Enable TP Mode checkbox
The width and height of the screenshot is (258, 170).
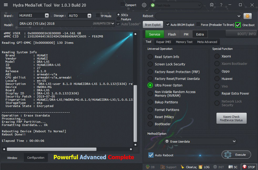click(x=98, y=16)
